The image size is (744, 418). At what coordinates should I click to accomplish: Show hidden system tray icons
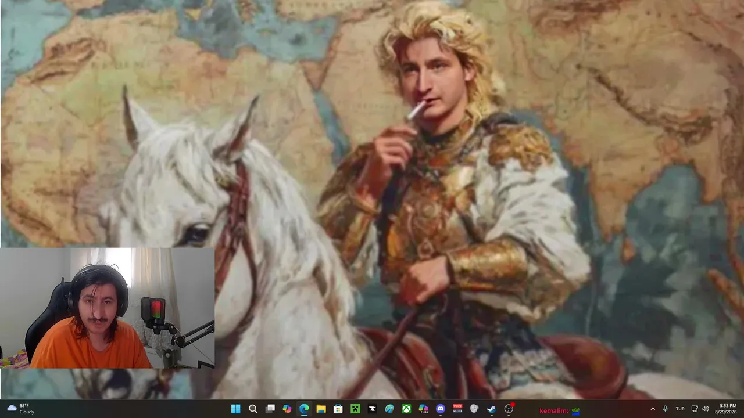653,409
